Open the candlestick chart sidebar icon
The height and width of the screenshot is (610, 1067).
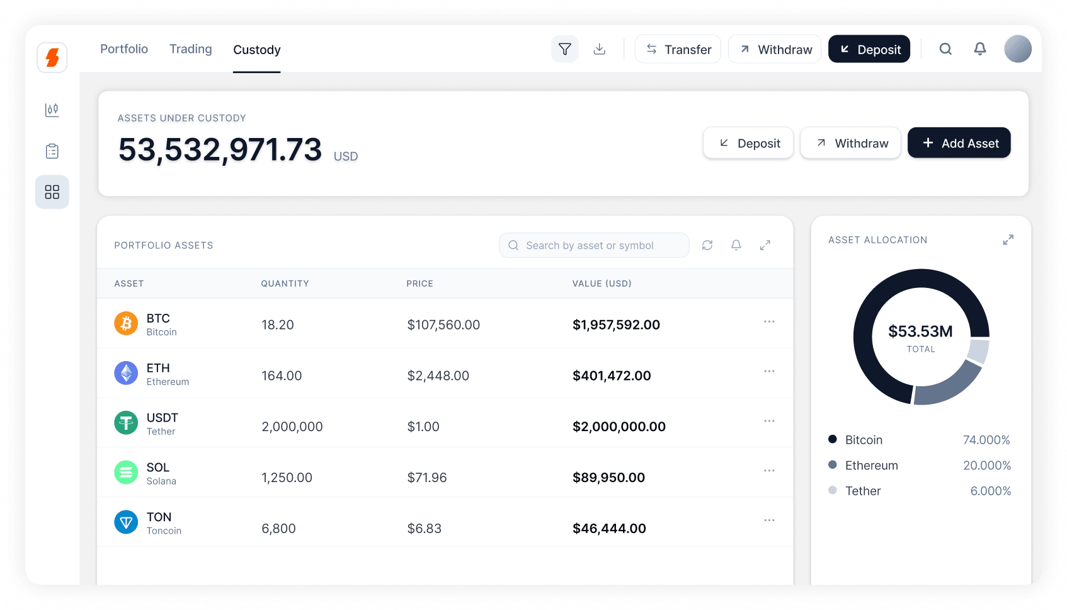[x=52, y=110]
